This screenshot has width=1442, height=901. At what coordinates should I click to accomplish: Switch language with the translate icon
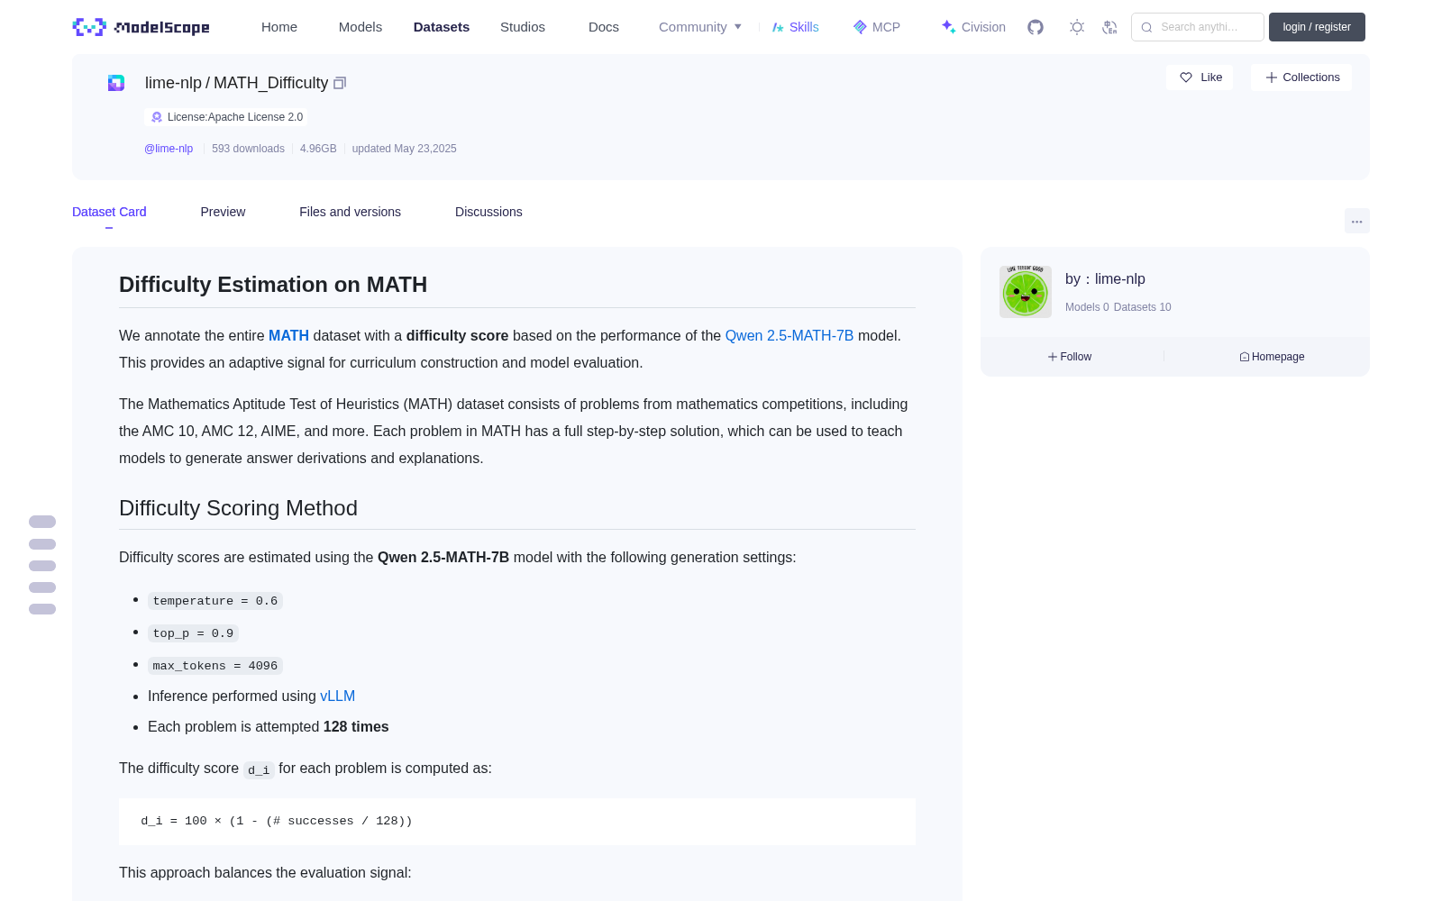click(1109, 27)
